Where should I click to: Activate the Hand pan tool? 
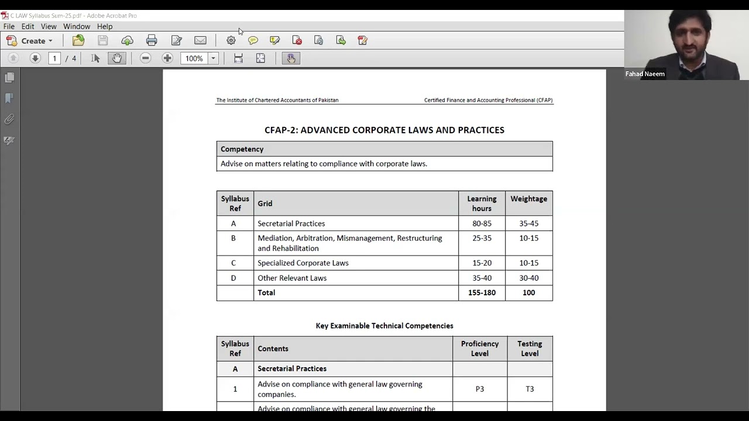117,58
